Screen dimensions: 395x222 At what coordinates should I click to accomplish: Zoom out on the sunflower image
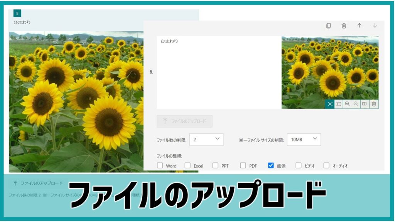click(x=356, y=104)
